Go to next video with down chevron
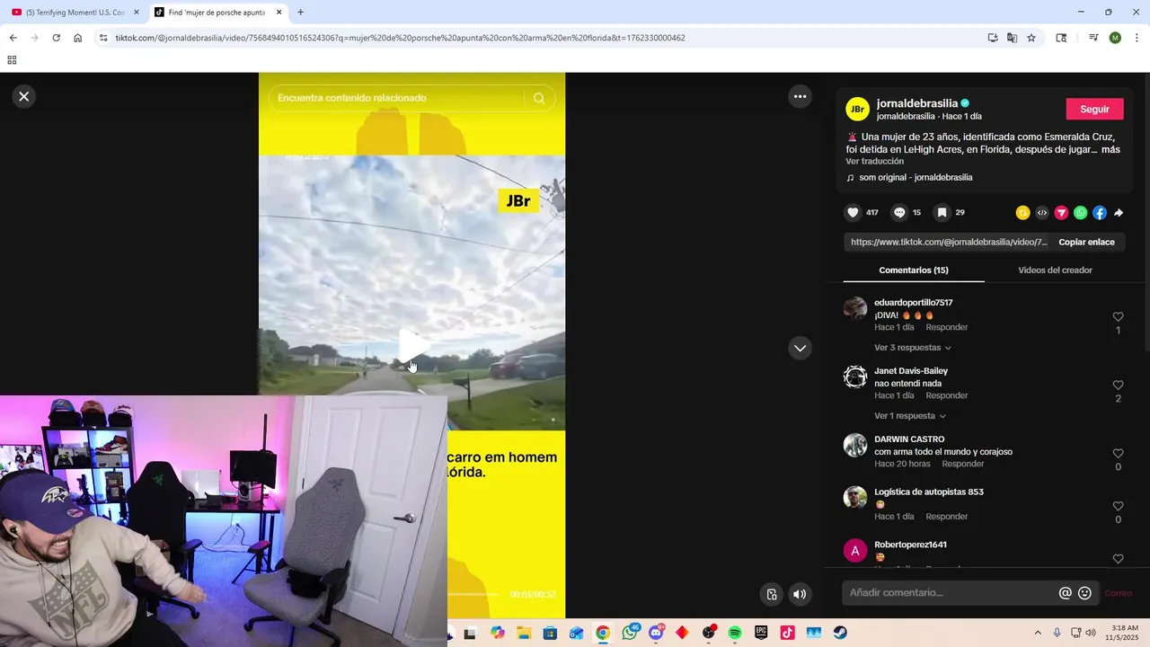 (x=800, y=348)
